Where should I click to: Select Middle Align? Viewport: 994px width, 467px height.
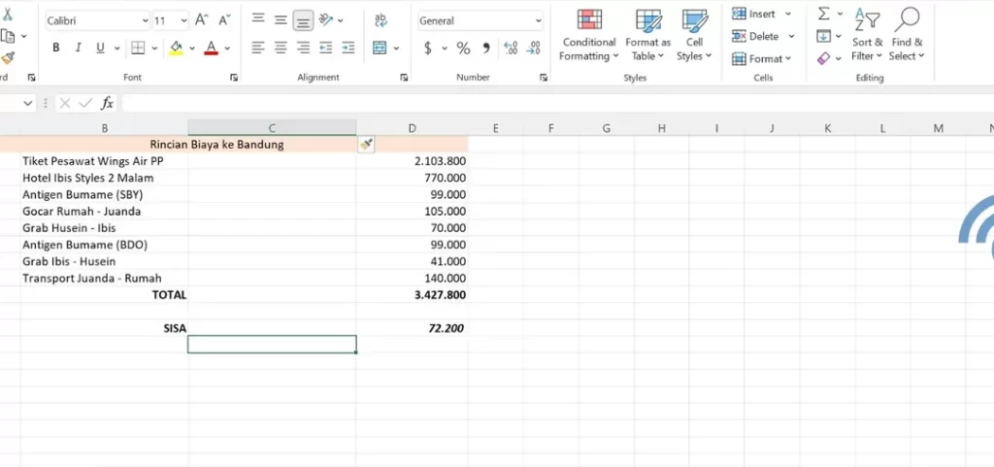point(281,19)
